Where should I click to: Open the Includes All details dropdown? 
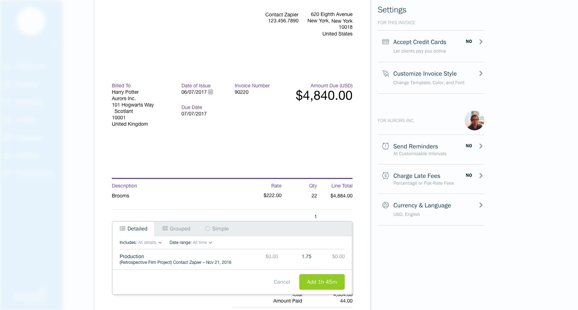point(149,243)
